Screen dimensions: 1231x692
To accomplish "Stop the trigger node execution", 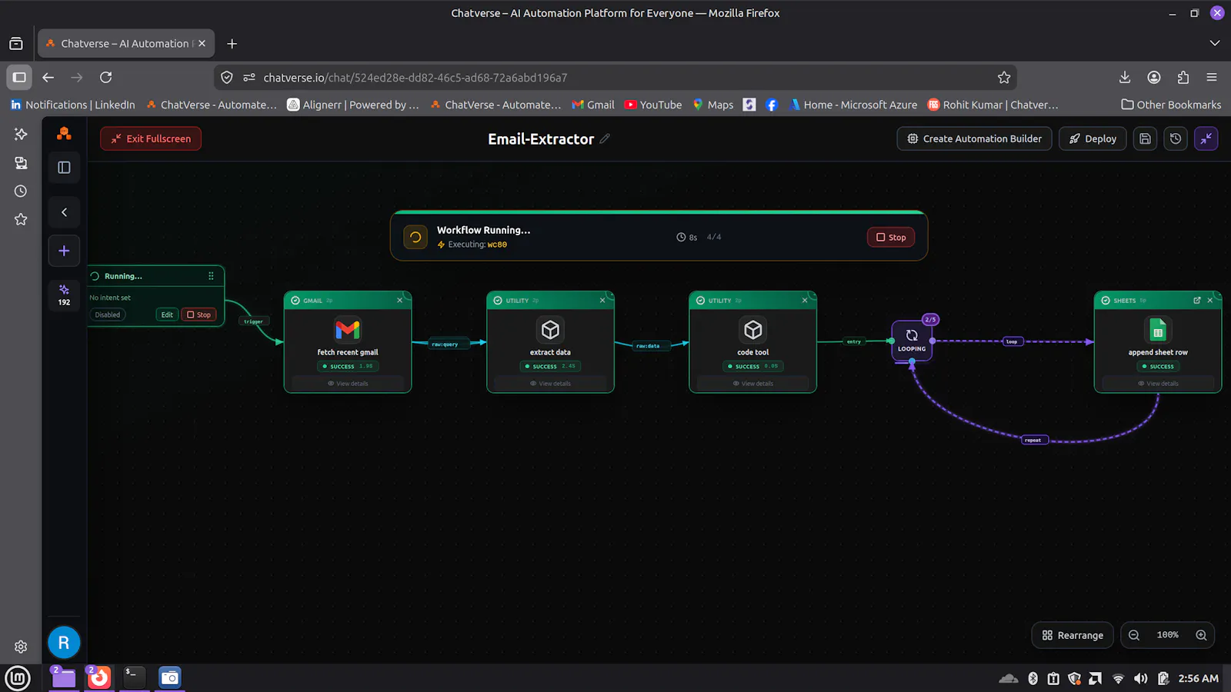I will click(x=198, y=314).
